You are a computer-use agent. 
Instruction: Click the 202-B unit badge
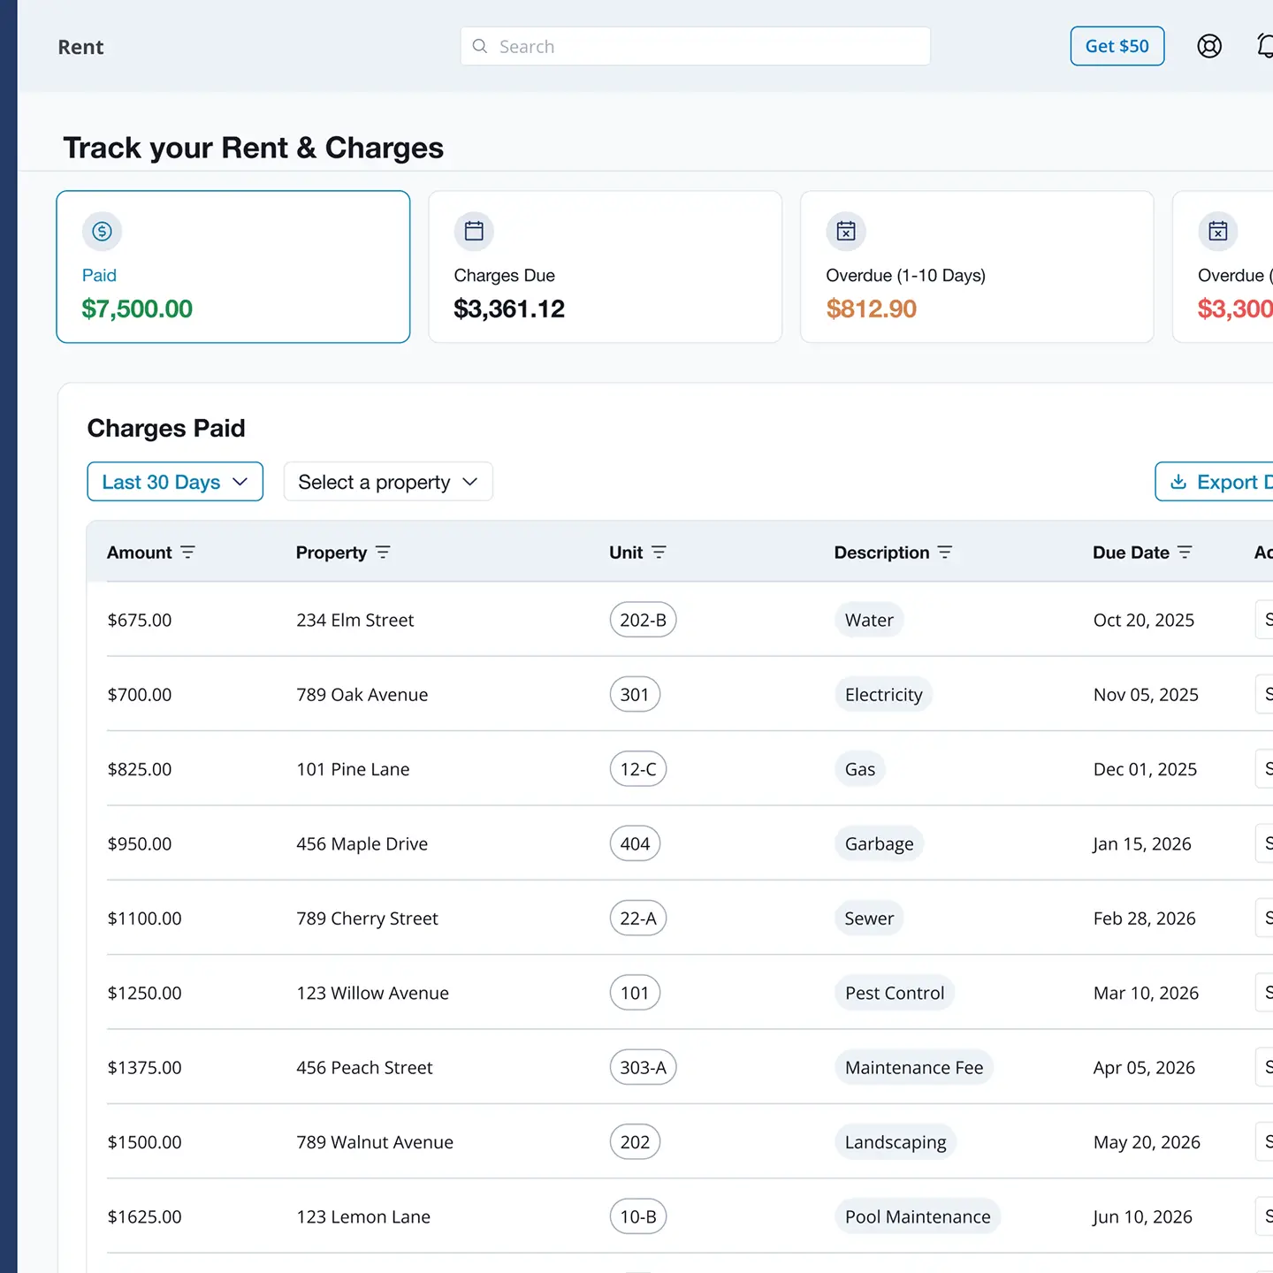tap(643, 620)
